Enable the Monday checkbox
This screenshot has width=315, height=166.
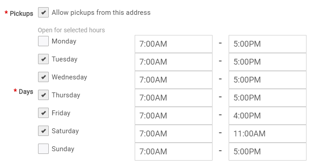click(43, 41)
